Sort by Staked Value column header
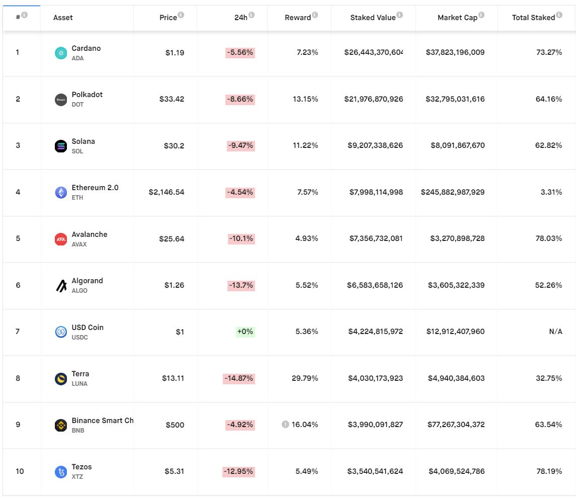Viewport: 576px width, 497px height. (x=373, y=18)
